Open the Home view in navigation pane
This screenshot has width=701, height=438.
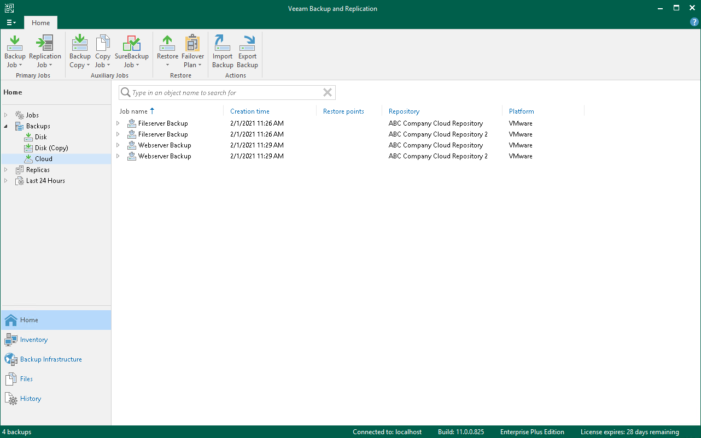[x=56, y=320]
